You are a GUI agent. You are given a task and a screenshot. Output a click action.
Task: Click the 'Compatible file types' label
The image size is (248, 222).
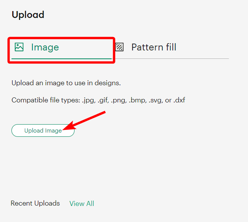click(x=45, y=100)
